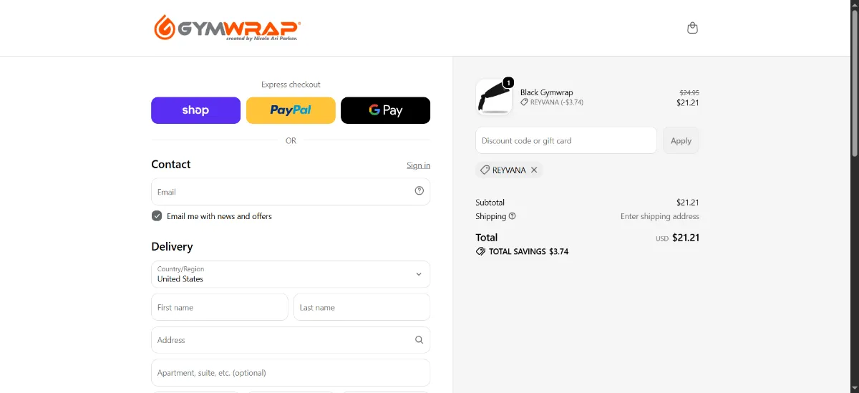Open the shopping bag cart icon
Screen dimensions: 859x393
click(x=692, y=28)
